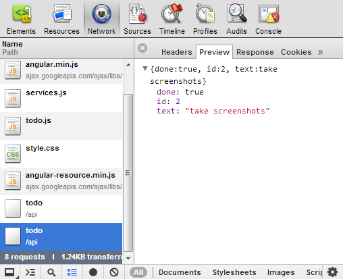Toggle the dock-to-window button
Screen dimensions: 343x279
pos(9,272)
